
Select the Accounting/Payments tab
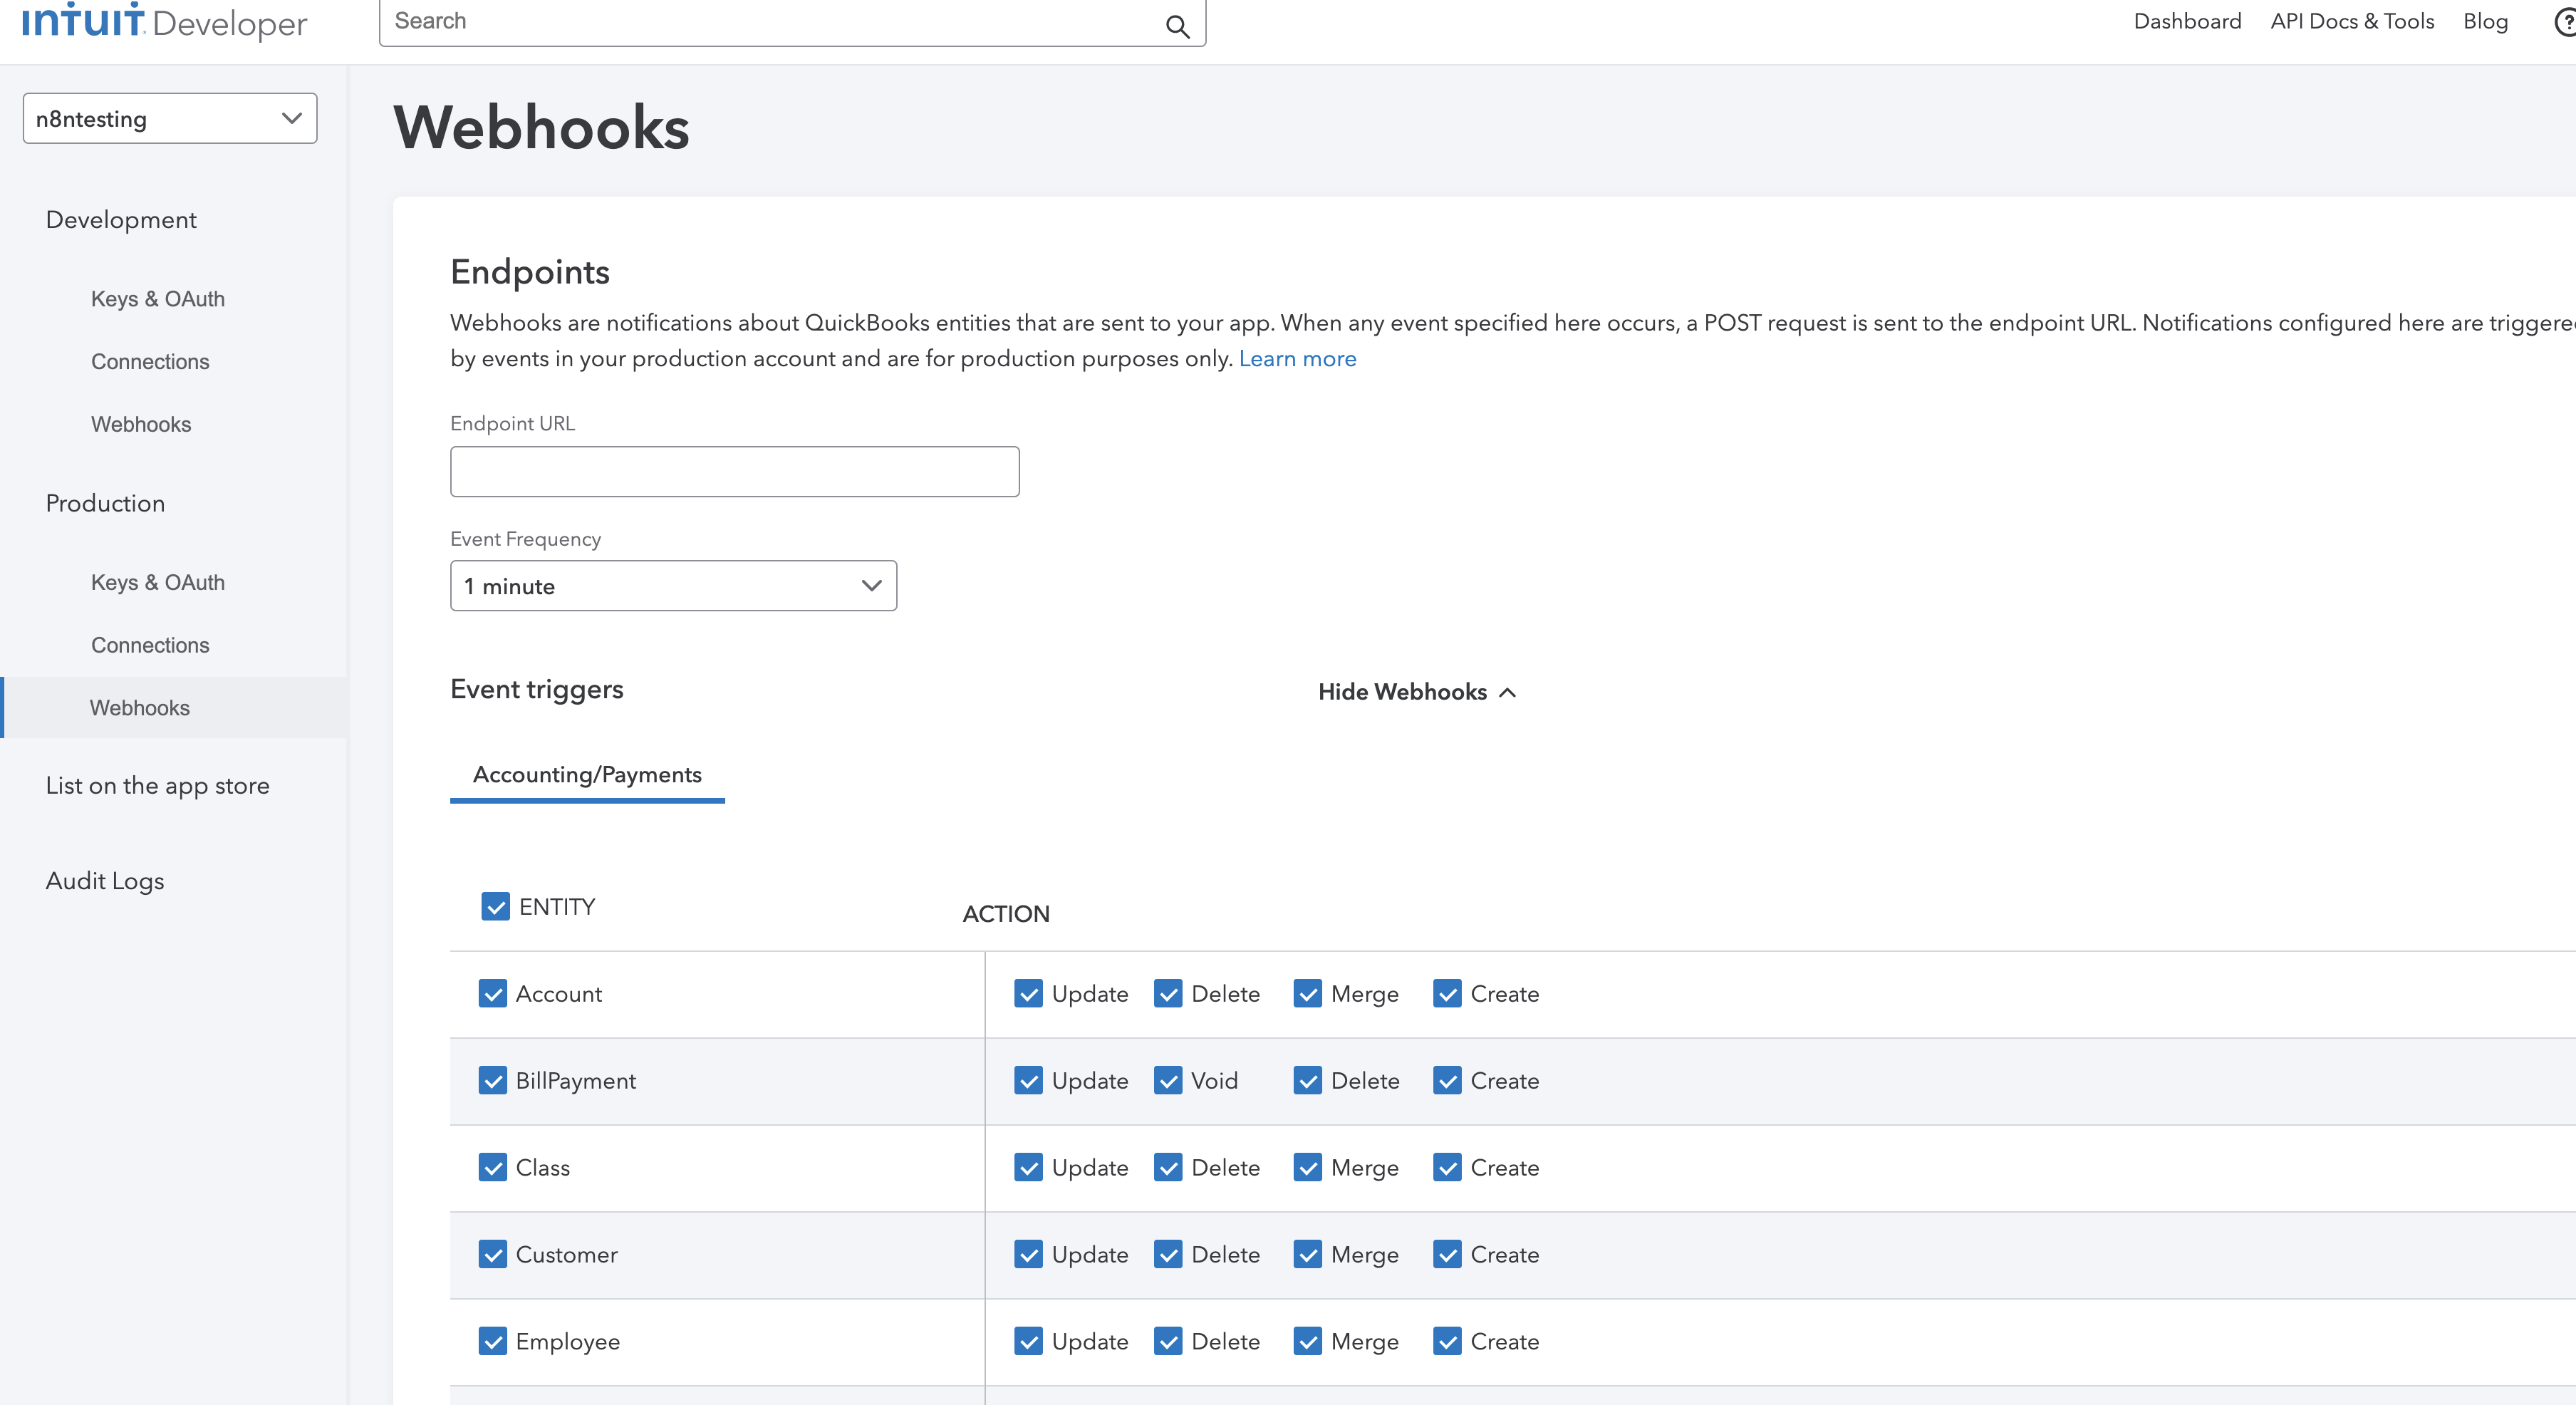pos(587,775)
